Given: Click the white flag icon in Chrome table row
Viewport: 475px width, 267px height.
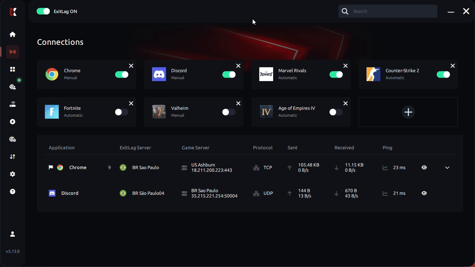Looking at the screenshot, I should (x=51, y=167).
